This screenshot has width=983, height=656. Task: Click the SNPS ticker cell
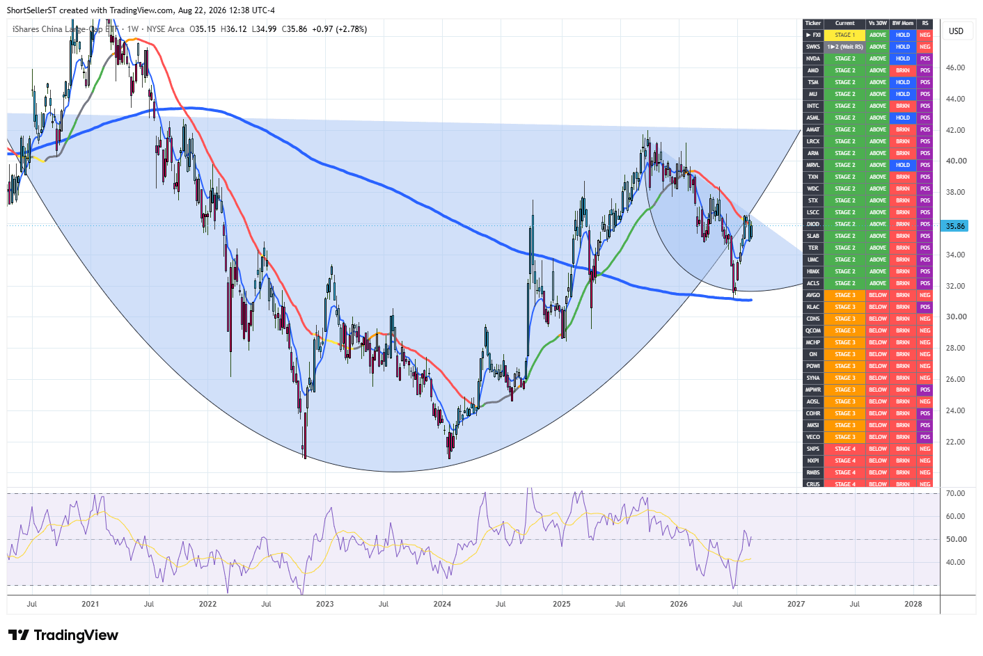pyautogui.click(x=813, y=449)
